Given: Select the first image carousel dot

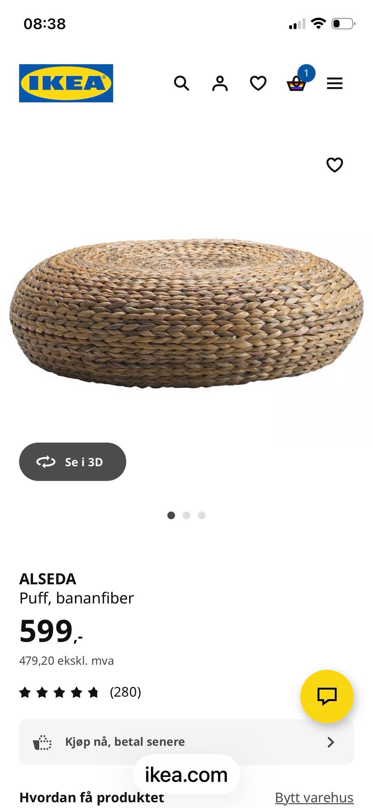Looking at the screenshot, I should [x=171, y=515].
